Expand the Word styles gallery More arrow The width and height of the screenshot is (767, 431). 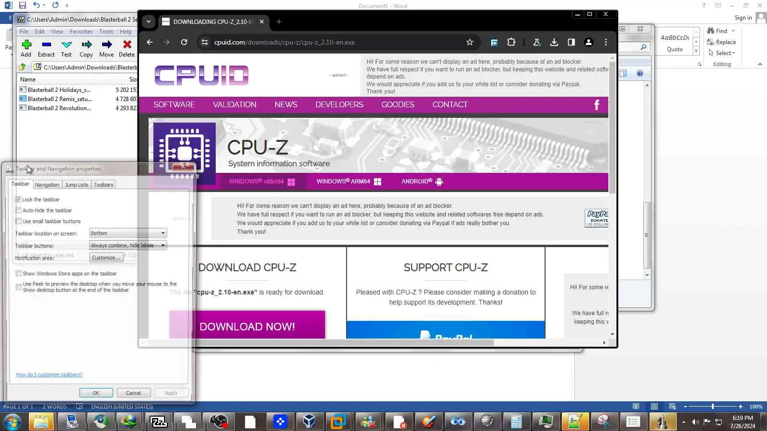(x=696, y=51)
